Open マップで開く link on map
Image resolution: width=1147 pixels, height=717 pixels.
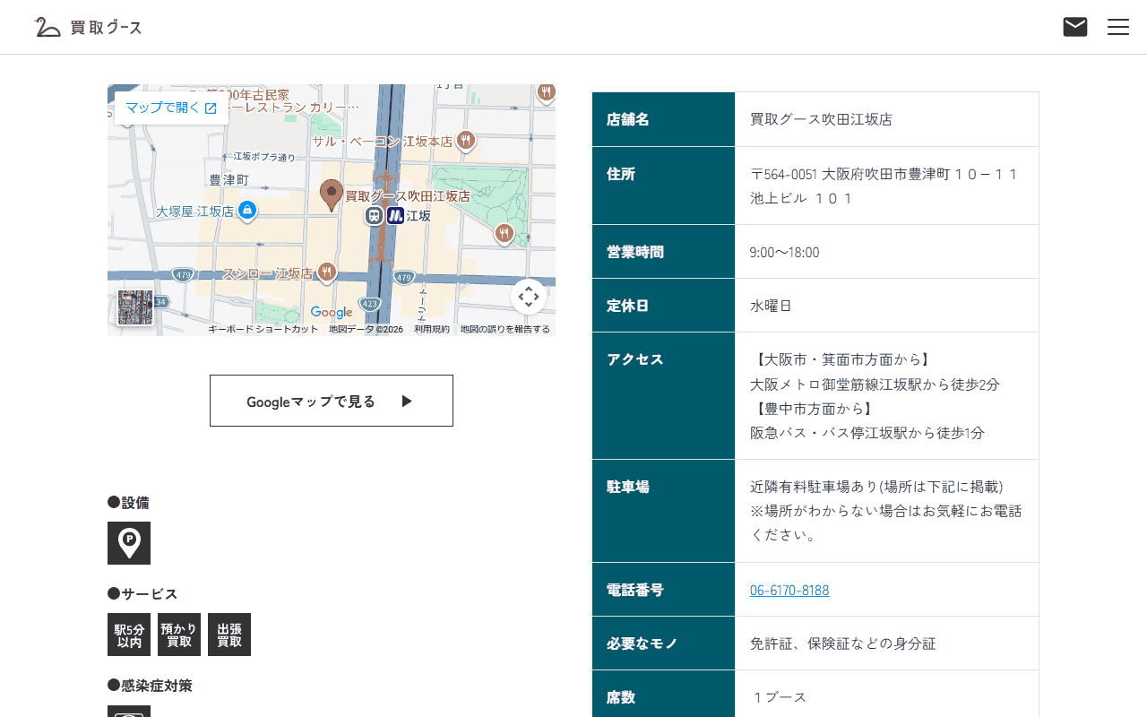point(171,108)
